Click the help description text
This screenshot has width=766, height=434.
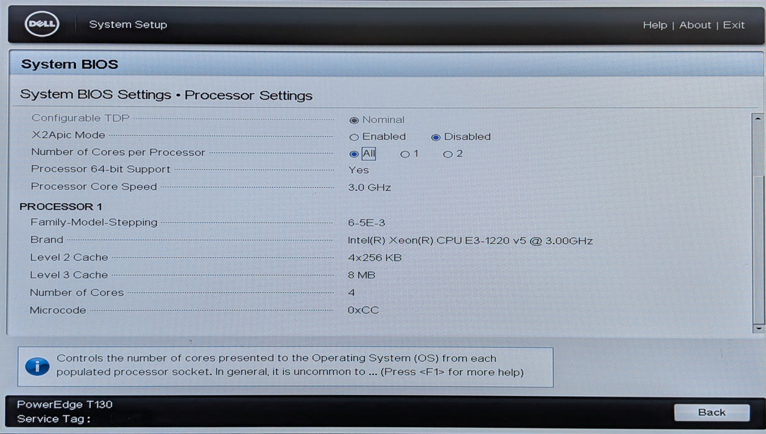pos(290,365)
